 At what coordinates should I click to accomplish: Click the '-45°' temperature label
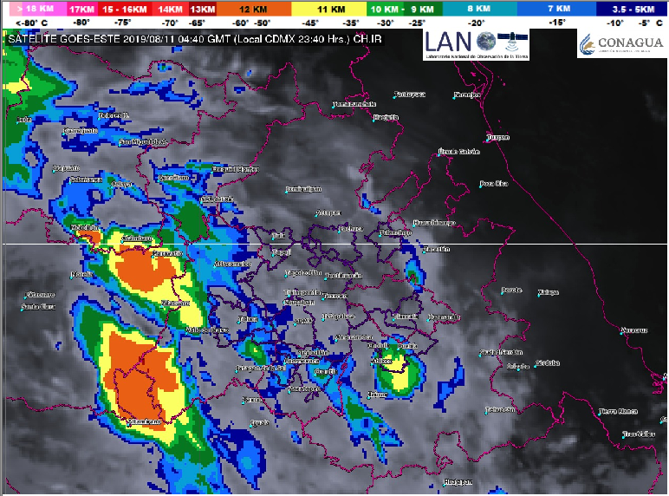pyautogui.click(x=310, y=23)
